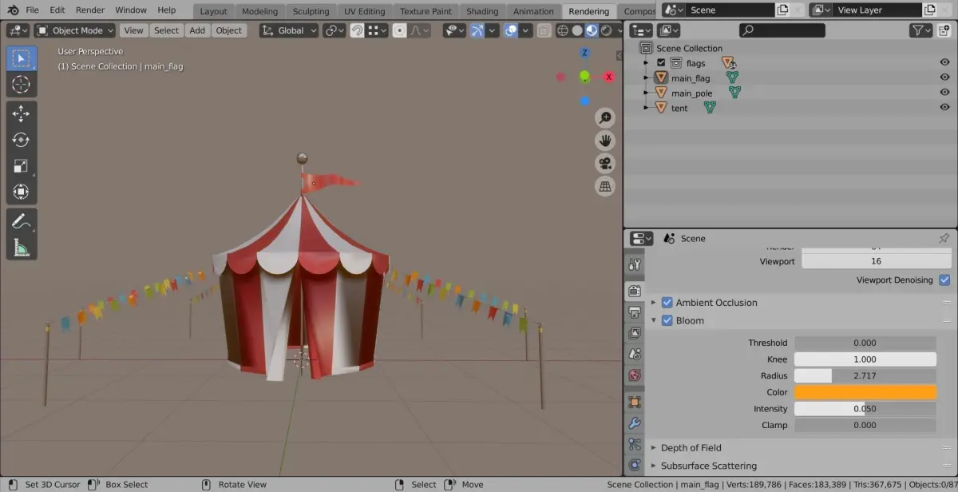Hide the flags collection with eye icon
The width and height of the screenshot is (958, 492).
944,63
